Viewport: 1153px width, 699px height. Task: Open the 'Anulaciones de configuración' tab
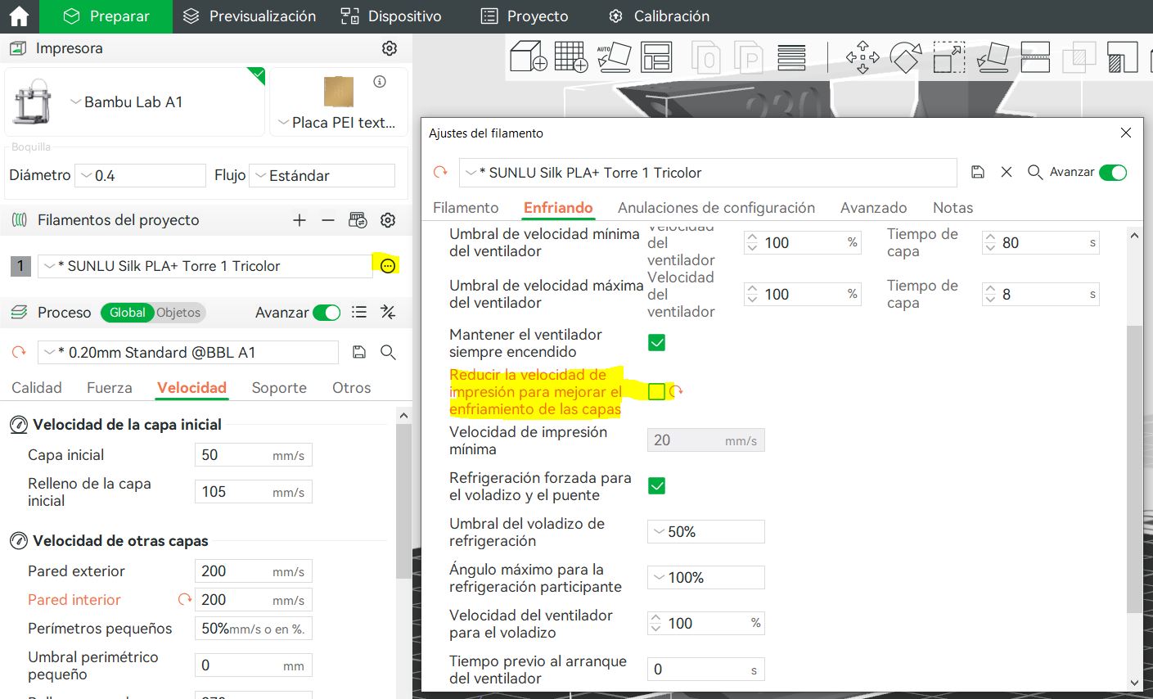click(716, 208)
